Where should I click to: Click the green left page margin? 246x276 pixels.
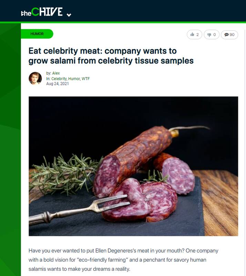[10, 155]
